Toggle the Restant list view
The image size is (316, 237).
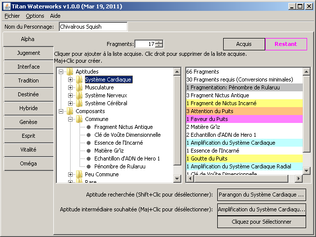(x=286, y=44)
